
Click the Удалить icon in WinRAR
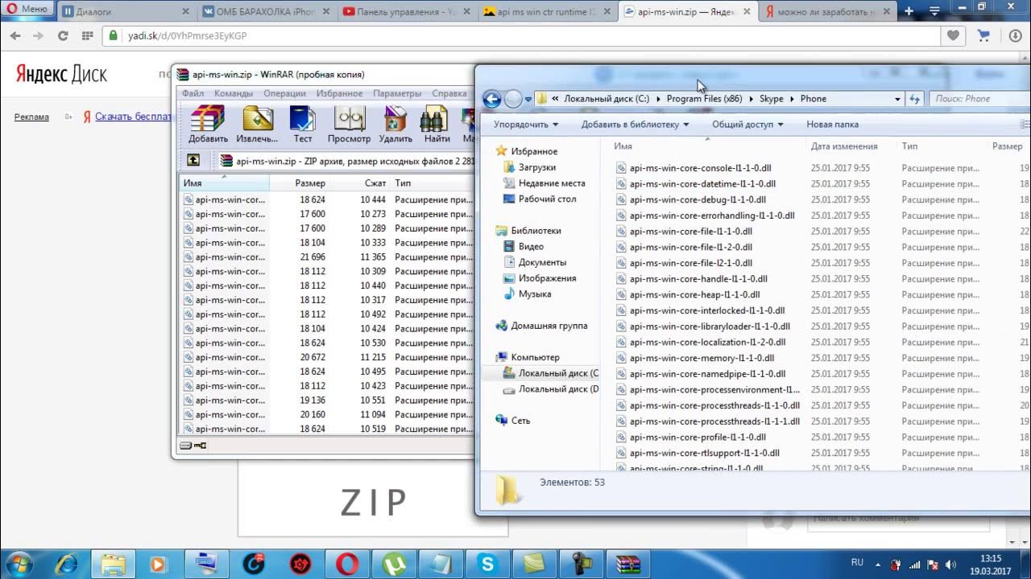coord(395,124)
